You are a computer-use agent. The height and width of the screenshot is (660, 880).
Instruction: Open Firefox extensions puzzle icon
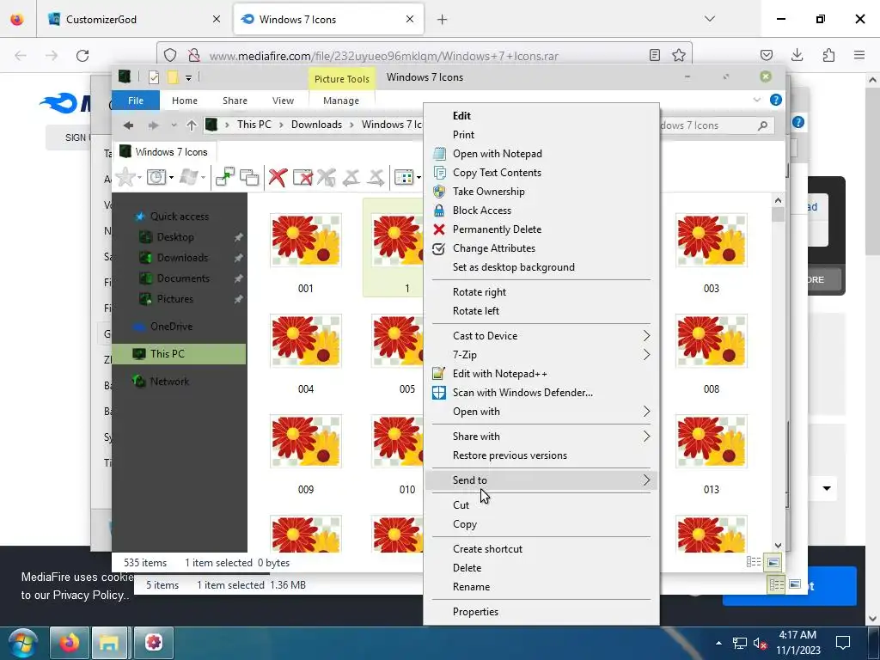point(828,55)
